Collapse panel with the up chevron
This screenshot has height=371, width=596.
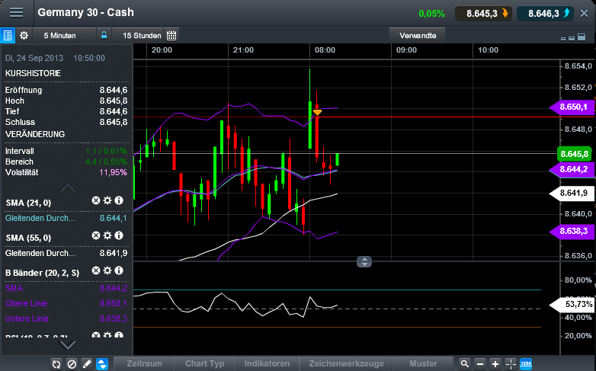point(68,188)
